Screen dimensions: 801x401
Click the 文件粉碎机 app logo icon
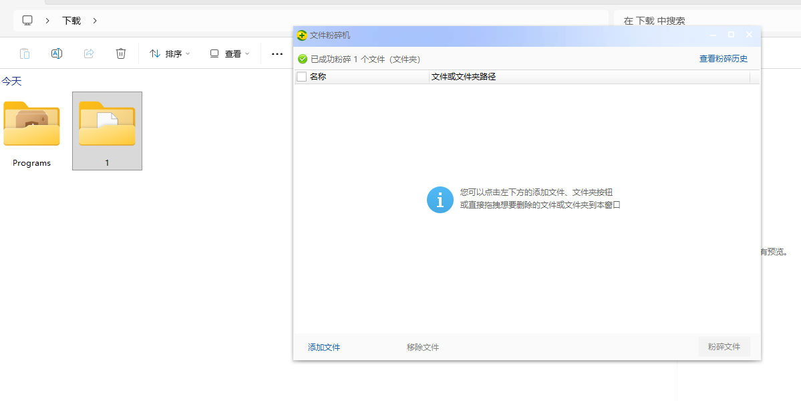coord(302,35)
